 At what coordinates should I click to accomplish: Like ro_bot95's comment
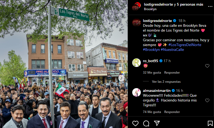coord(207,66)
